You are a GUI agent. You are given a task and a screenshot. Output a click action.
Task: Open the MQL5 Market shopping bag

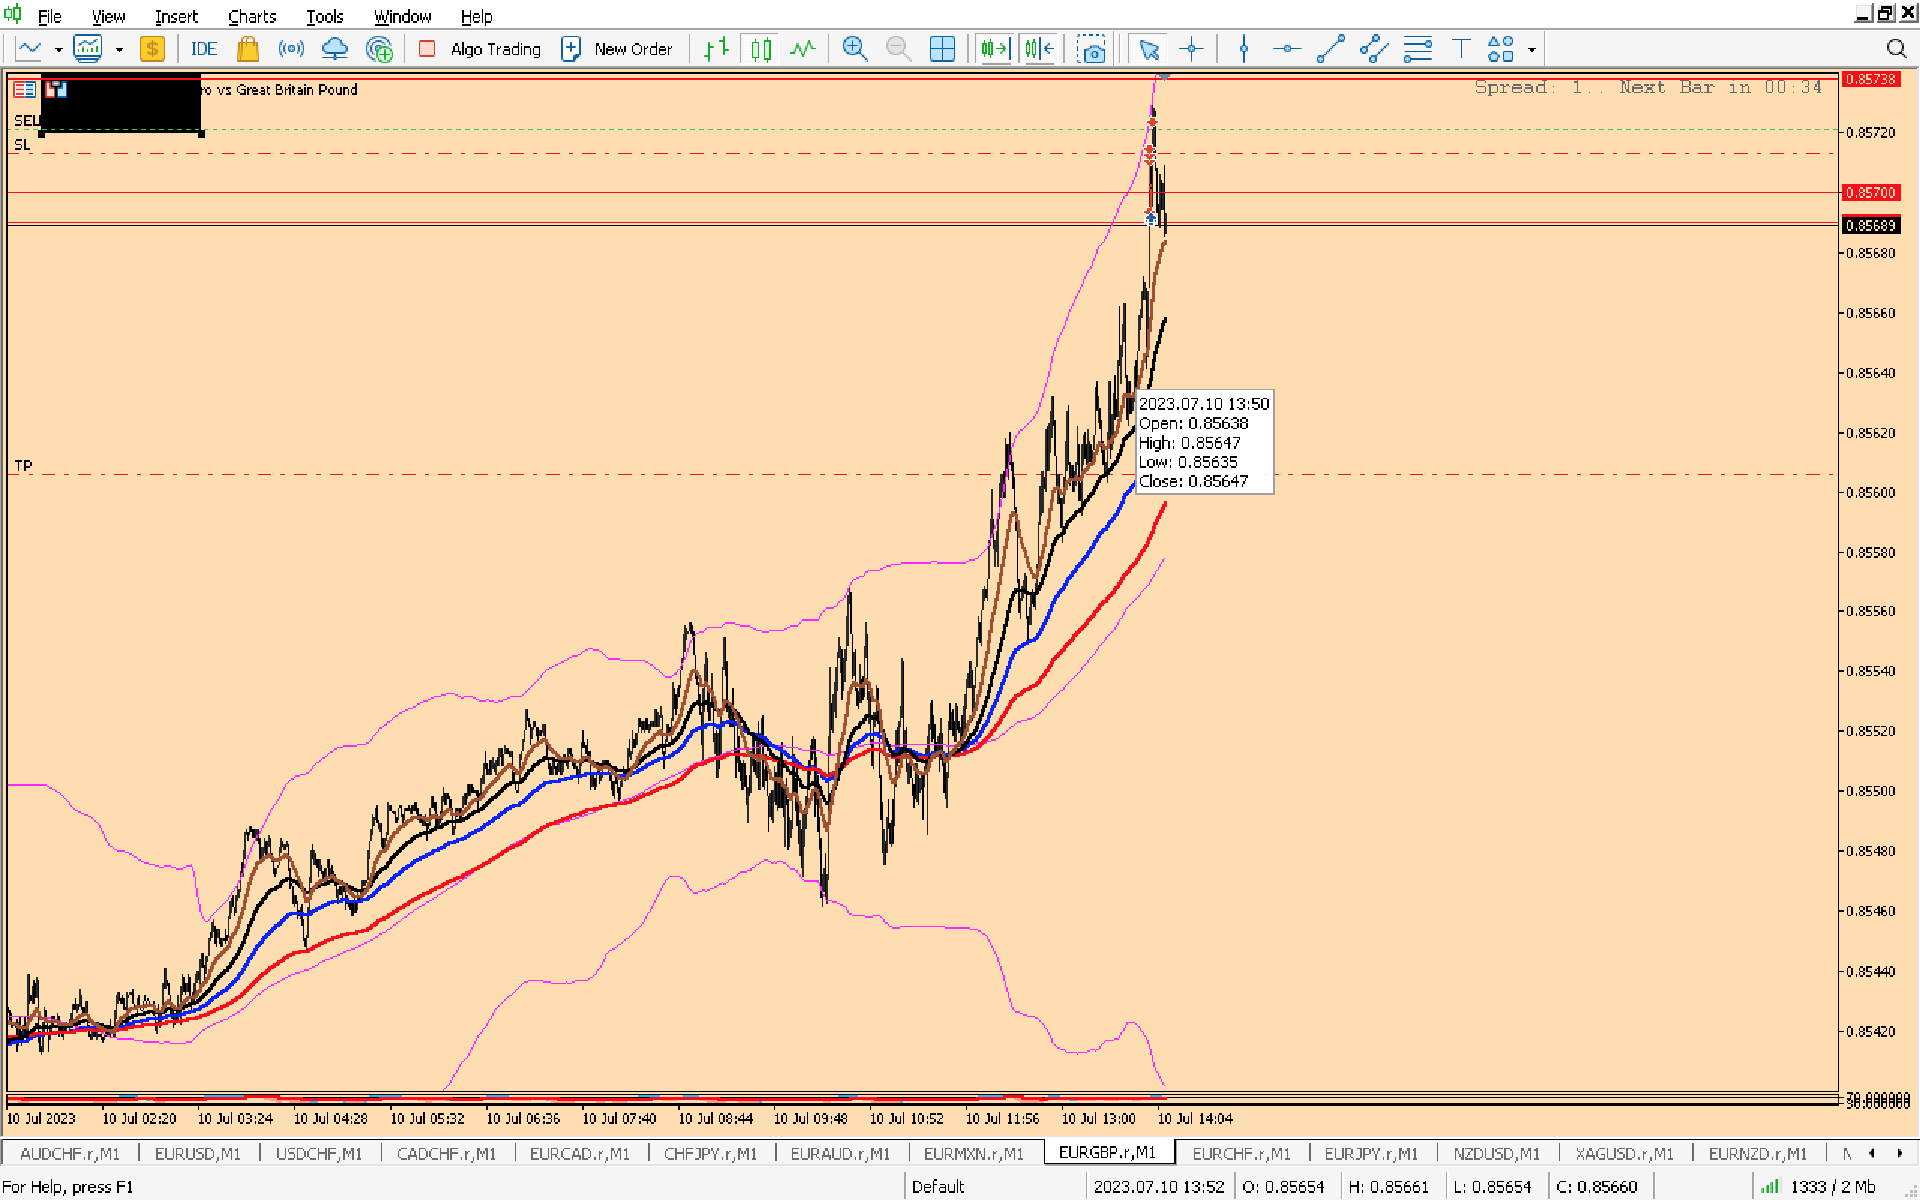point(247,49)
